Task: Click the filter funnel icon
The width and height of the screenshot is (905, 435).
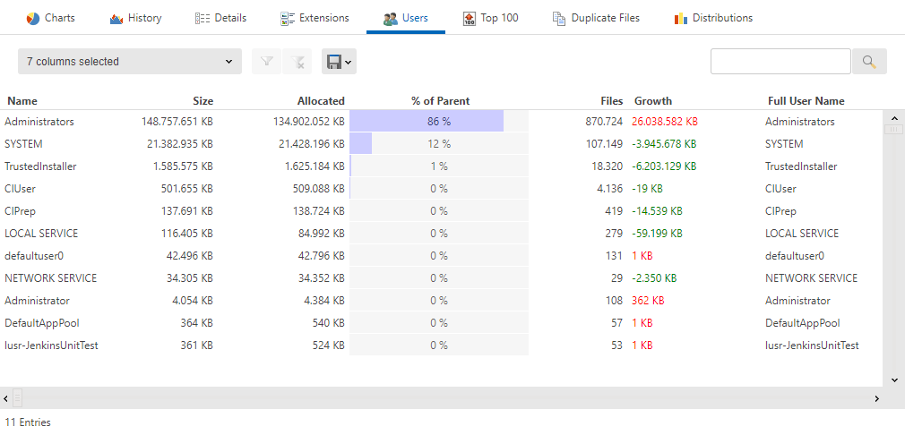Action: pyautogui.click(x=266, y=62)
